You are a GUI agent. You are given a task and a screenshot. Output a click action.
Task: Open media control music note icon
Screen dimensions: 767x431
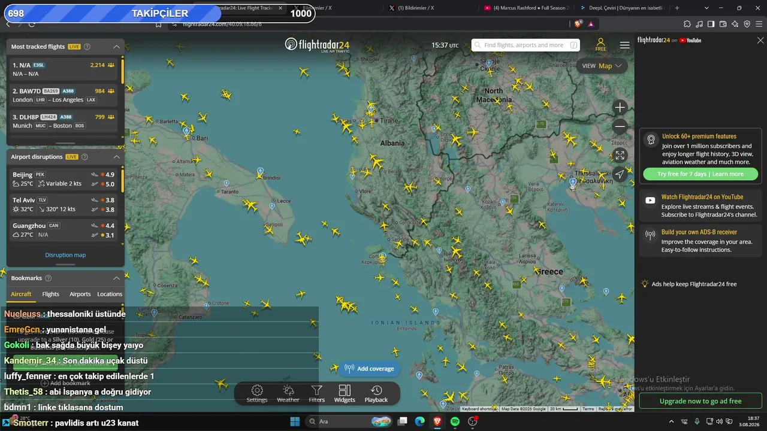coord(699,24)
